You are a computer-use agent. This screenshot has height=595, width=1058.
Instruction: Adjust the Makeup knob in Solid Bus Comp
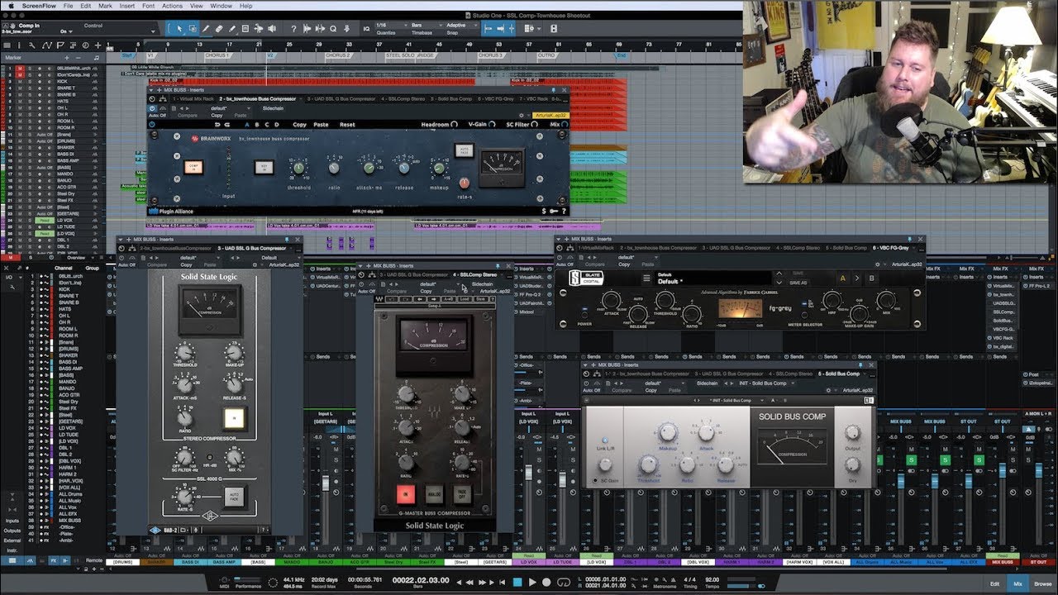click(x=668, y=433)
